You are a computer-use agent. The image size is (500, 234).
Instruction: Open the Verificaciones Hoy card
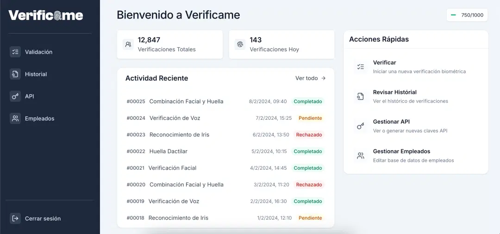(x=281, y=44)
